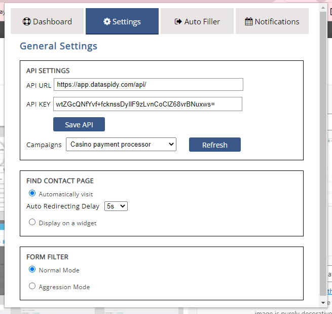Select the Automatically visit option
This screenshot has height=314, width=332.
point(32,193)
